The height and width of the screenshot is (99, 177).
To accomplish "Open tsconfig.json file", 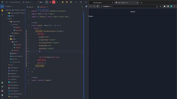I will (x=13, y=91).
